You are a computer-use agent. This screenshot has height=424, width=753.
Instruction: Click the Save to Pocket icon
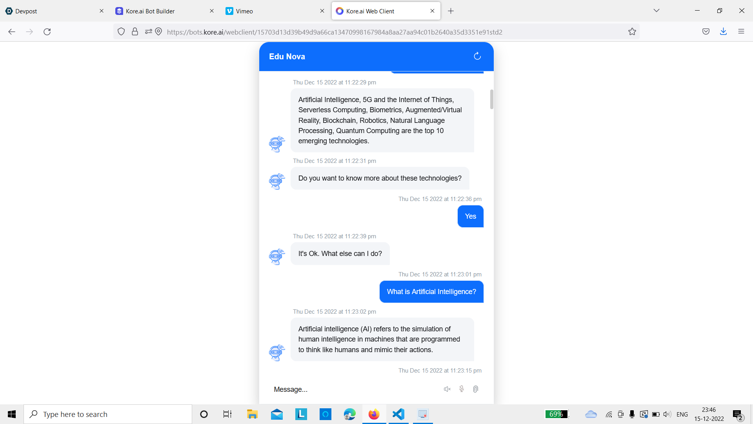click(x=706, y=32)
